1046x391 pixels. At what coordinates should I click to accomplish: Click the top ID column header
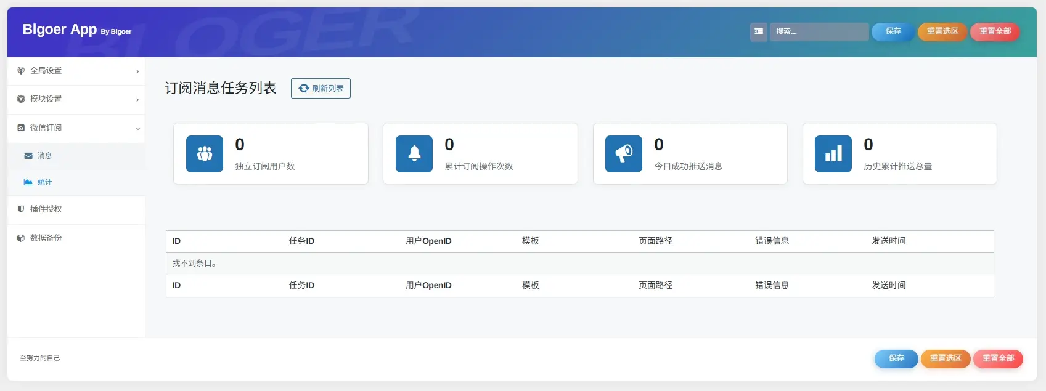pos(176,241)
